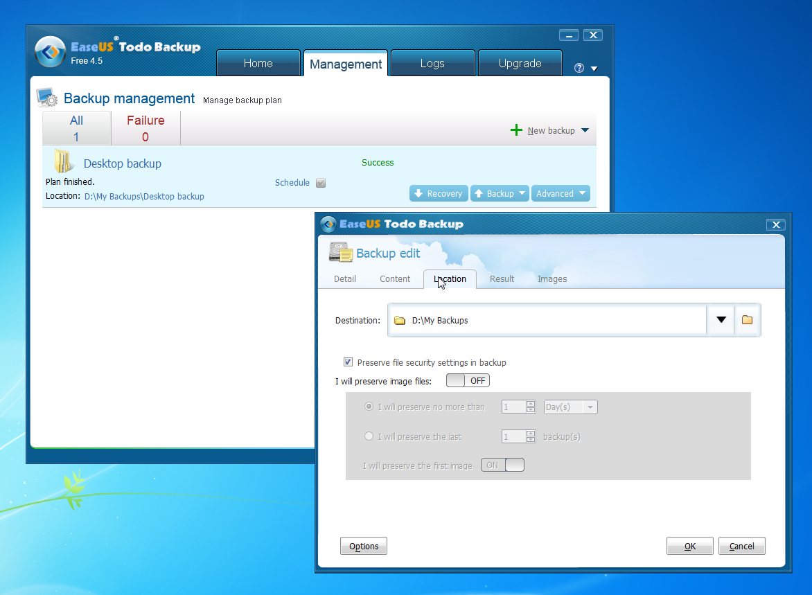Click the Options button

click(x=364, y=546)
